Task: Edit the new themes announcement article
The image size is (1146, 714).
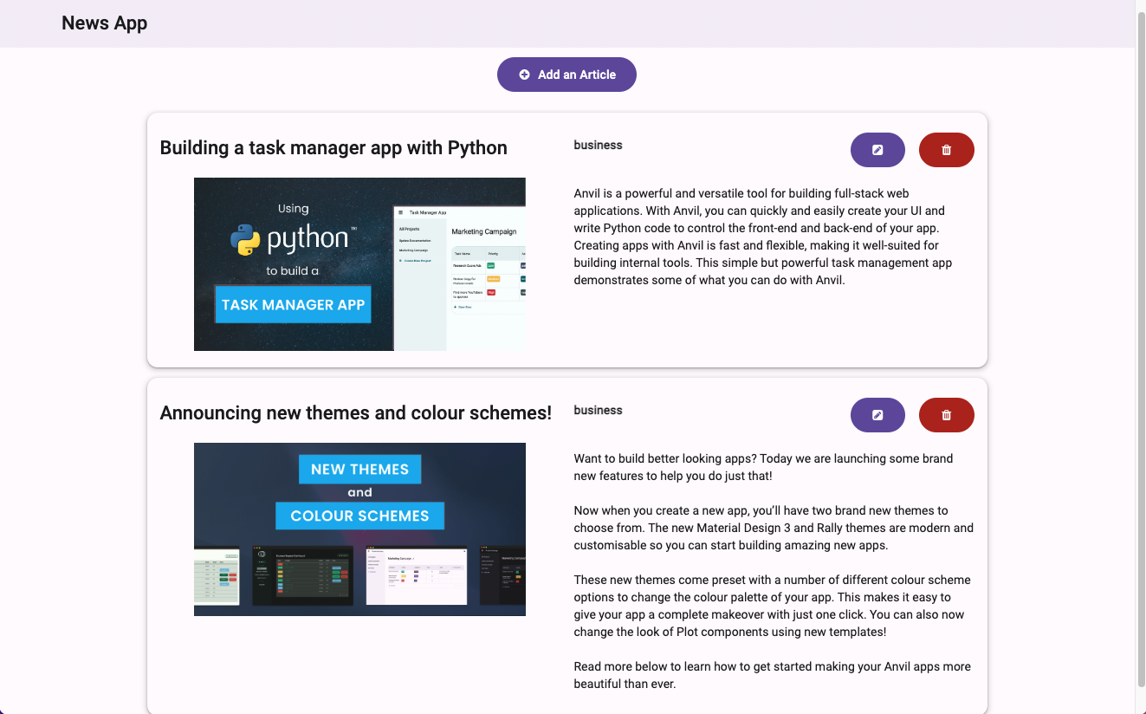Action: 877,415
